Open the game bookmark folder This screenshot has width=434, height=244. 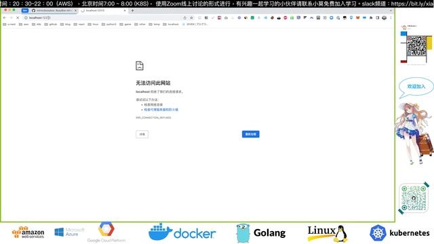coord(125,24)
